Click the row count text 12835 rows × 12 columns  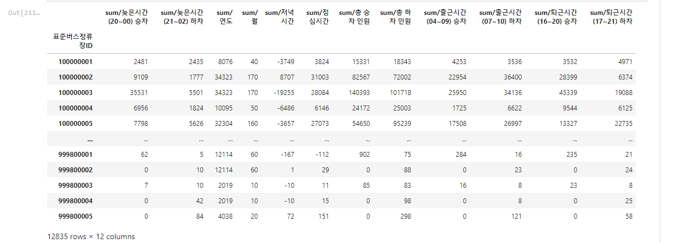pyautogui.click(x=91, y=236)
